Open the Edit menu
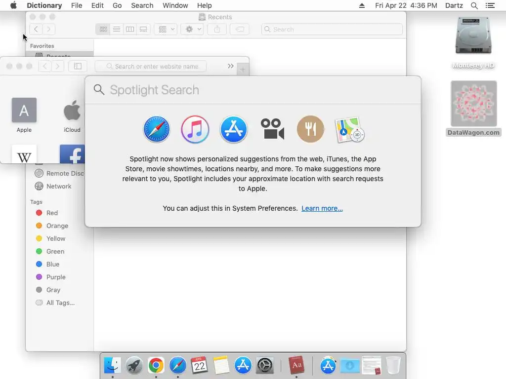The width and height of the screenshot is (506, 379). 97,5
